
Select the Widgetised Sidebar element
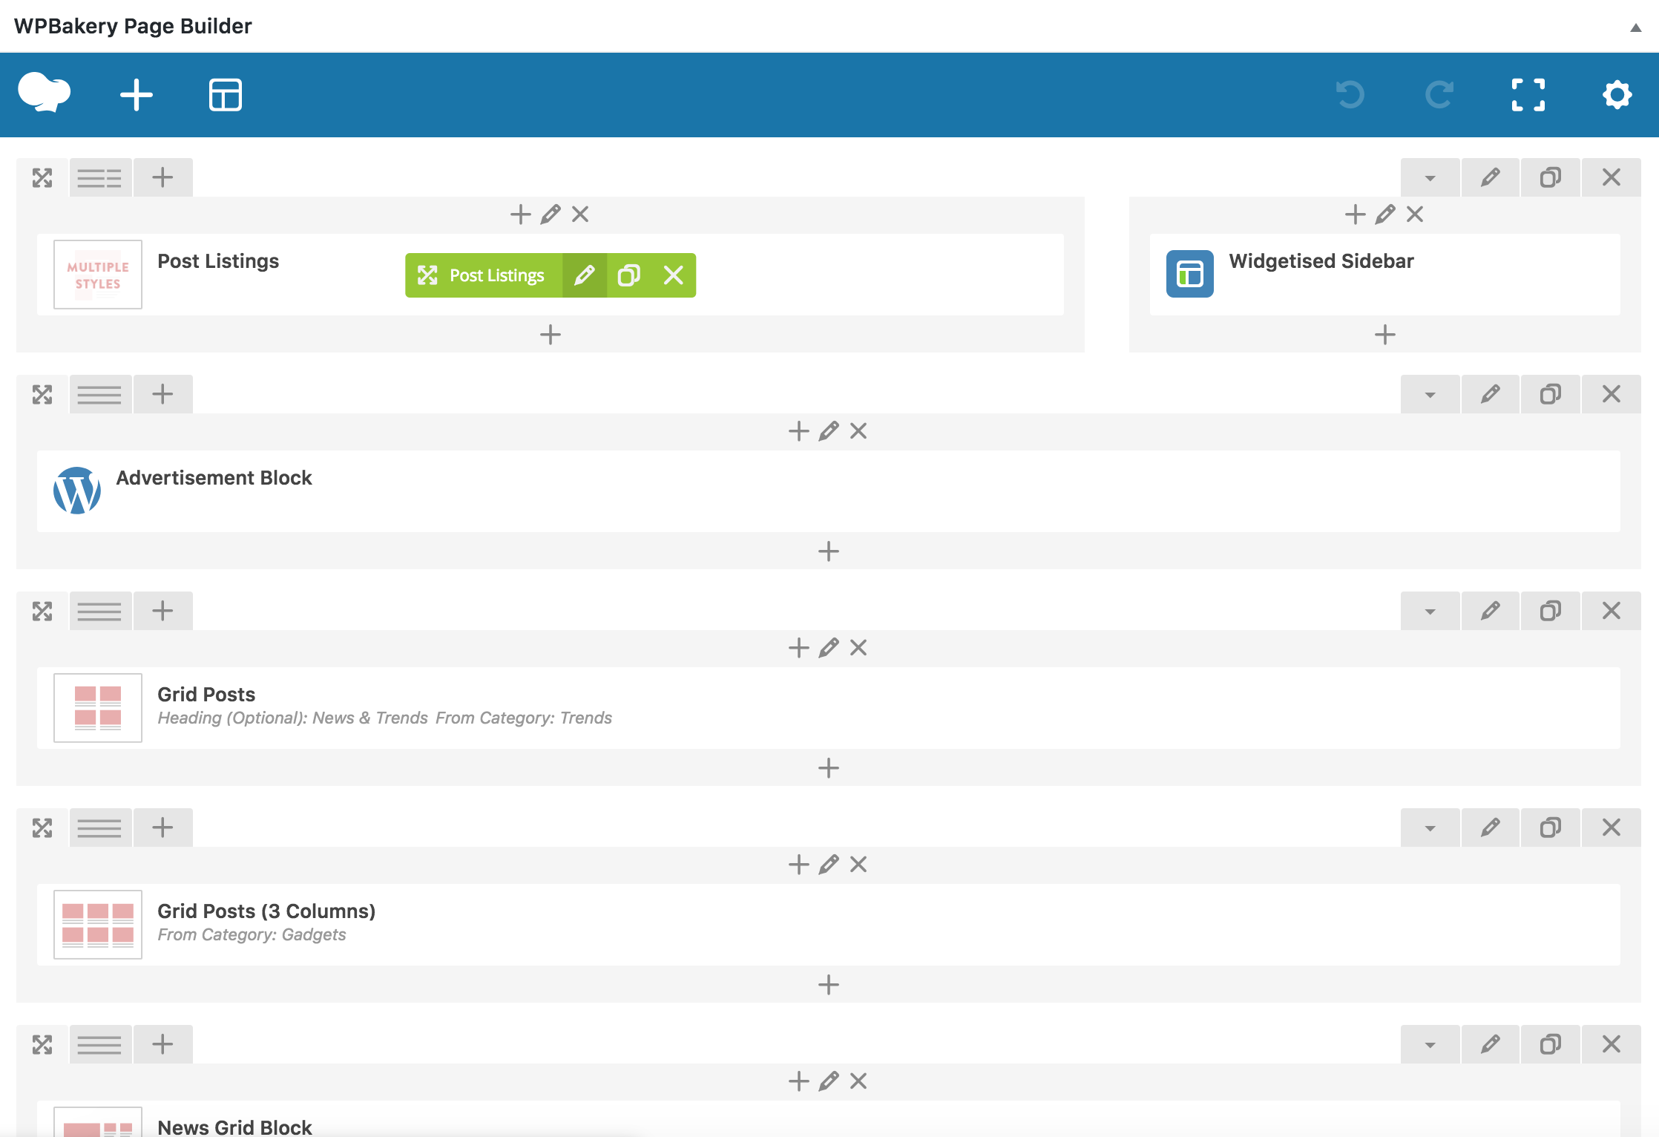pos(1384,275)
